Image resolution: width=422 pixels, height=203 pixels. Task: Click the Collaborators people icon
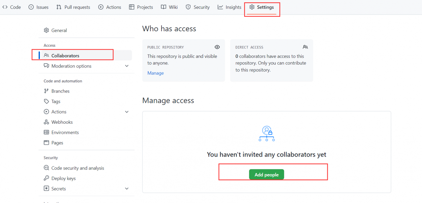tap(46, 56)
